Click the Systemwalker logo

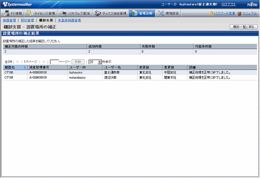point(17,4)
